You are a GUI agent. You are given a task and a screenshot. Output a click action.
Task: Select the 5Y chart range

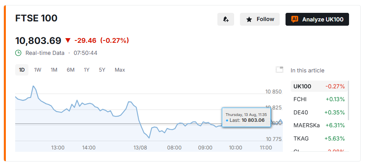pyautogui.click(x=102, y=70)
